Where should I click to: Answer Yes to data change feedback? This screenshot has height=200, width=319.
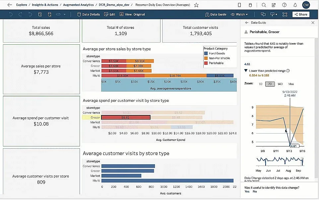pos(247,191)
